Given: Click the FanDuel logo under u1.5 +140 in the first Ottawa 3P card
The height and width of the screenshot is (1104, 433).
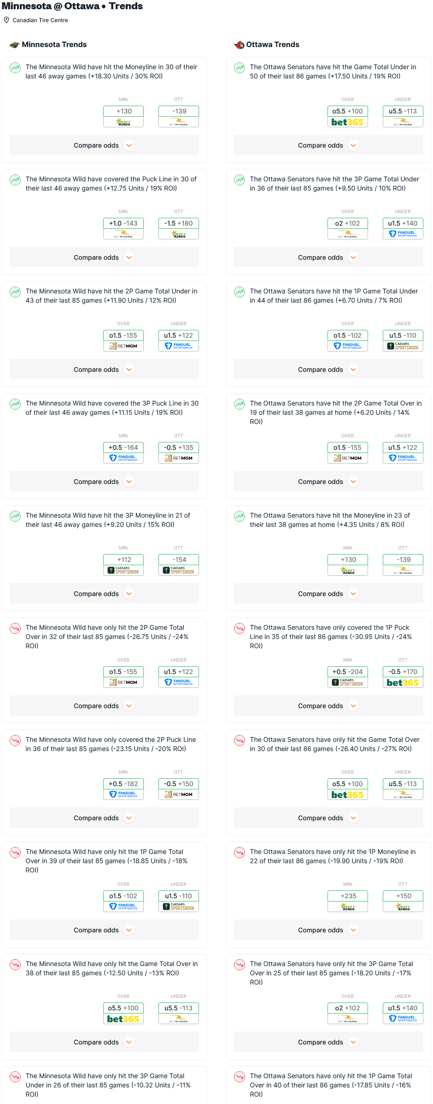Looking at the screenshot, I should pos(403,234).
